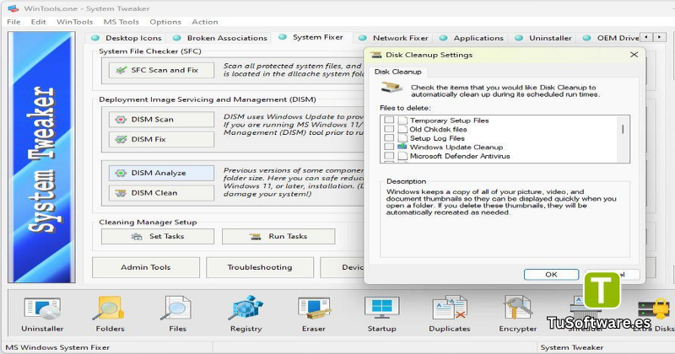Screen dimensions: 675x354
Task: Open the MS Tools menu
Action: 121,22
